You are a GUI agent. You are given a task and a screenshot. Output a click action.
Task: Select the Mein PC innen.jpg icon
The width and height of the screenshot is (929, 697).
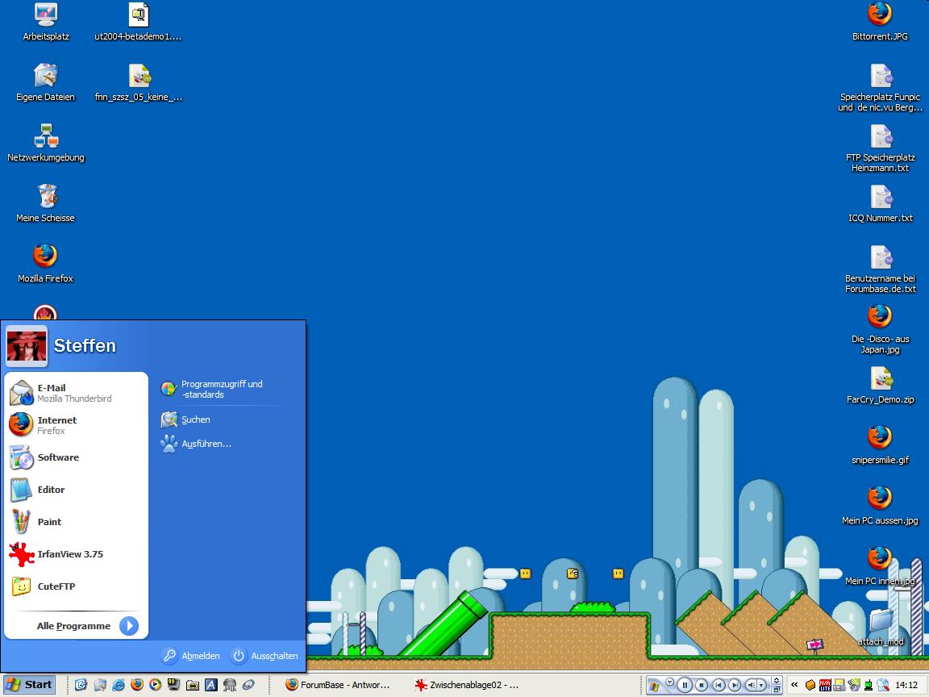[x=880, y=566]
